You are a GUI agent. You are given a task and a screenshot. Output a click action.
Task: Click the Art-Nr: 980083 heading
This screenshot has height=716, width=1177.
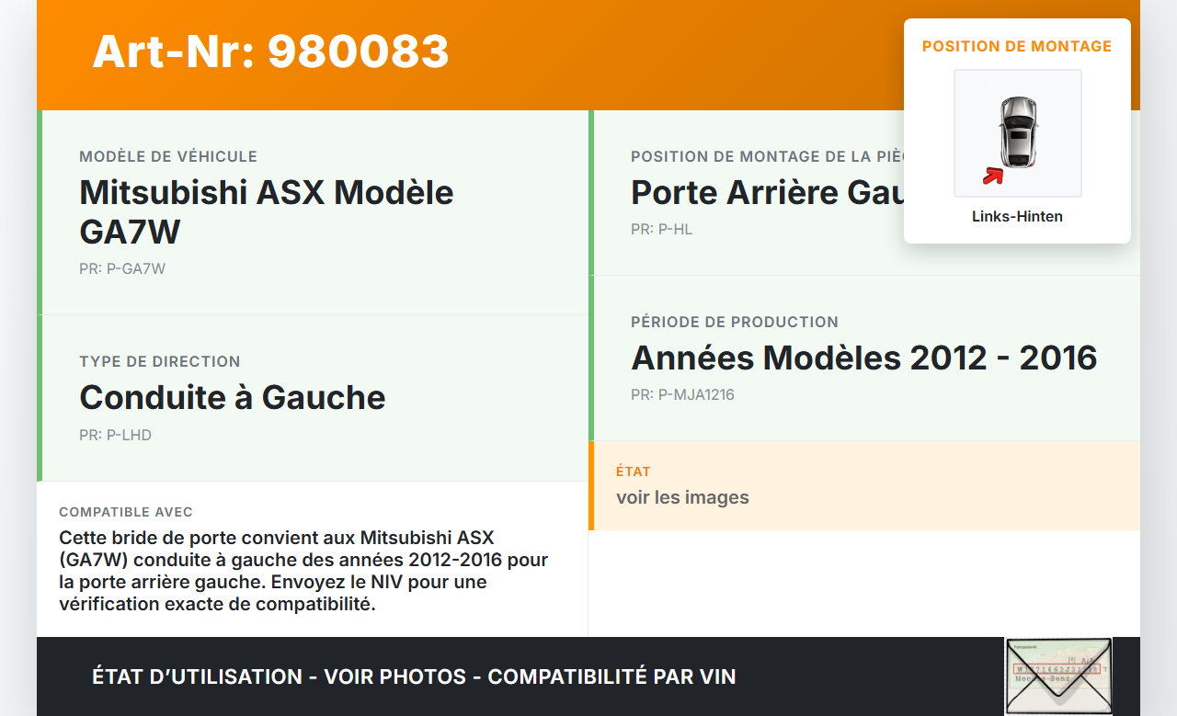click(270, 51)
